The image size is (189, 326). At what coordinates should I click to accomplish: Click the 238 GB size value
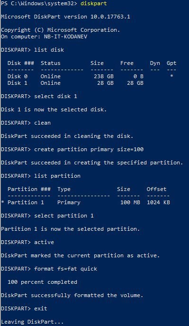104,76
